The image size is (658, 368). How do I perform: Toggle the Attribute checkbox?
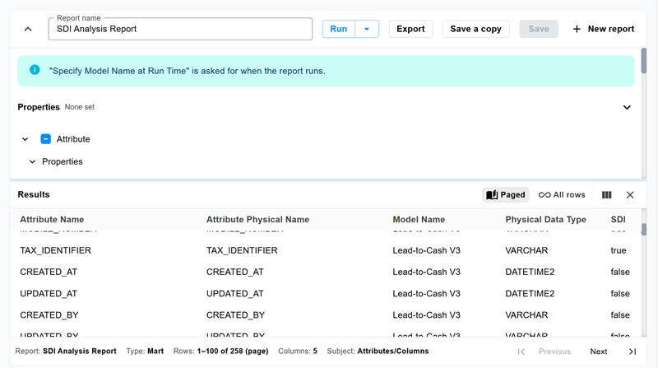[46, 139]
